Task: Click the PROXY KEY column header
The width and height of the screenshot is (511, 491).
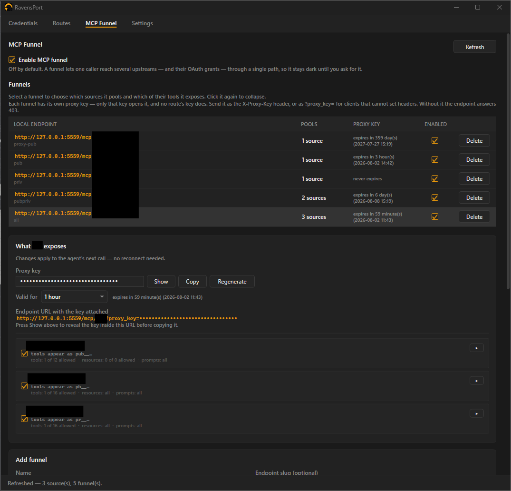Action: pyautogui.click(x=366, y=124)
